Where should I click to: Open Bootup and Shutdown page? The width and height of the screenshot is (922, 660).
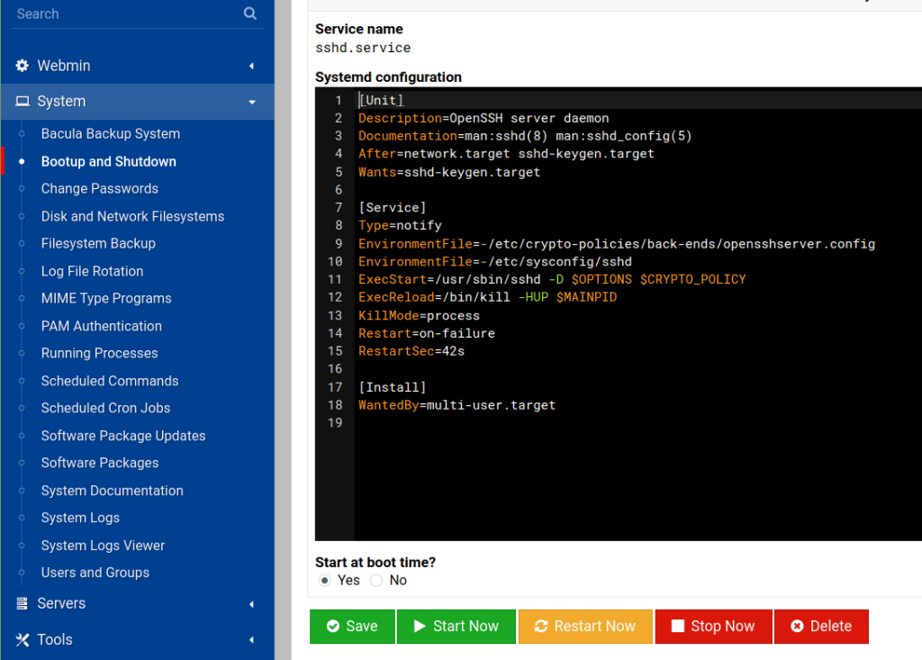pyautogui.click(x=109, y=161)
